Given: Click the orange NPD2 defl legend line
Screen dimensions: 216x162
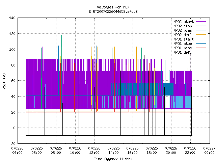Looking at the screenshot, I should pyautogui.click(x=201, y=35).
